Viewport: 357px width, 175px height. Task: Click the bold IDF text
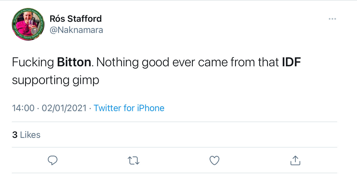291,62
